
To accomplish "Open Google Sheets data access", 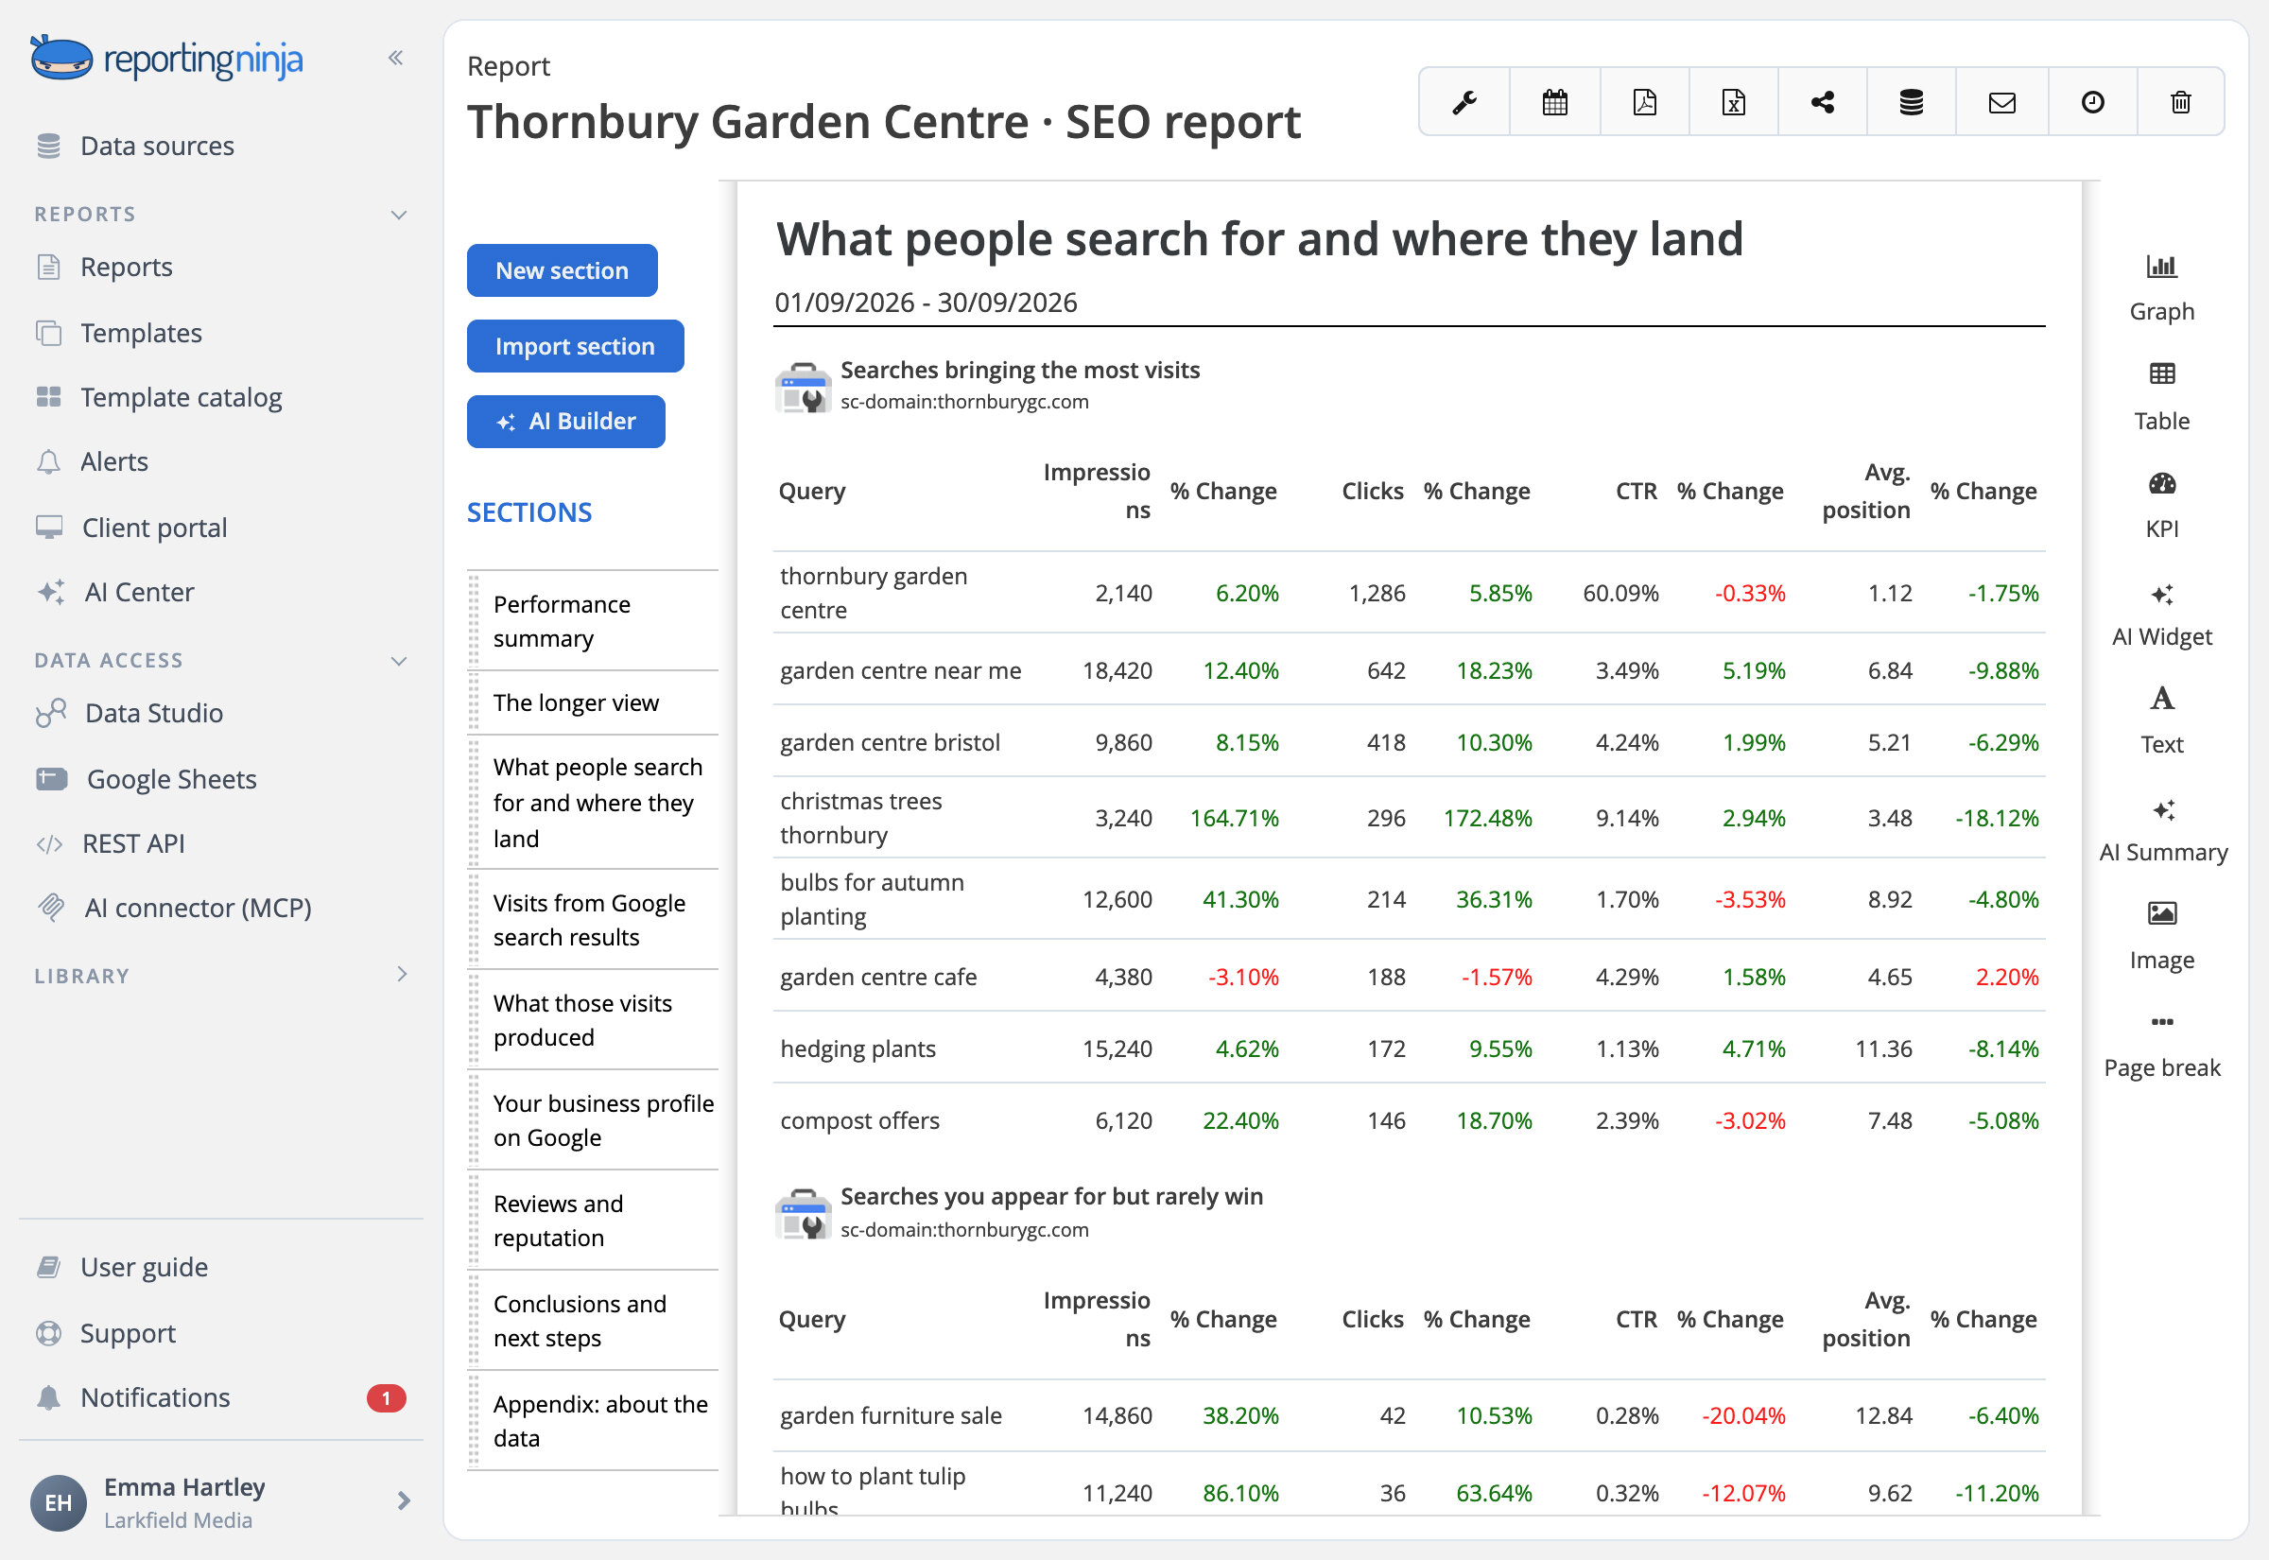I will (x=147, y=779).
